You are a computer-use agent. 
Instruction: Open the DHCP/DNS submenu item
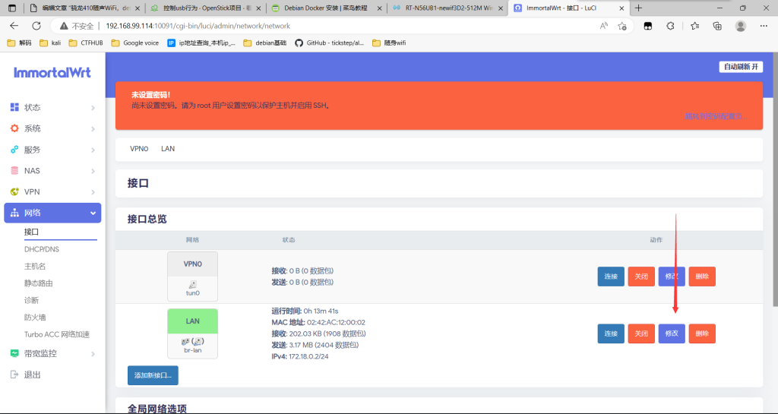pos(41,249)
